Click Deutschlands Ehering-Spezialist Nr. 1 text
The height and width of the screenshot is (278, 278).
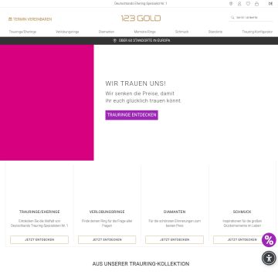[141, 4]
